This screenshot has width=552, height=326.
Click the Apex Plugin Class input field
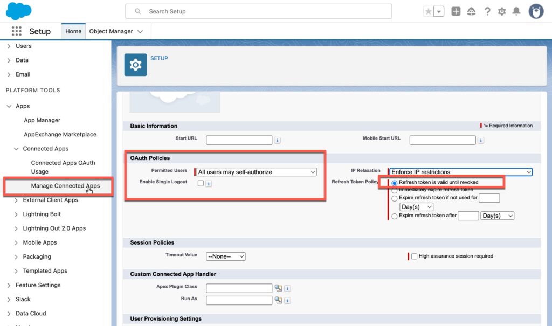239,288
